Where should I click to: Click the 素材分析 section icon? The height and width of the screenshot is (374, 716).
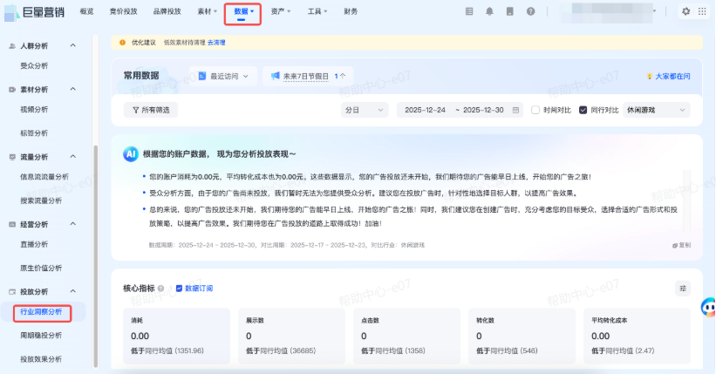click(x=12, y=90)
